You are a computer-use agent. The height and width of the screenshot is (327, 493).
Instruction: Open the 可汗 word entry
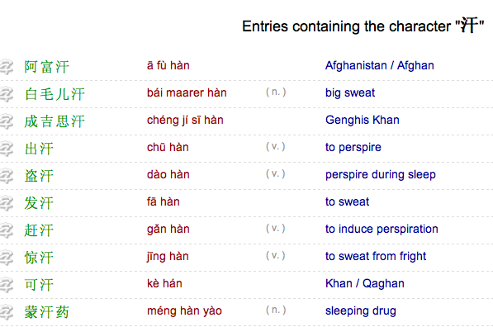pos(39,285)
